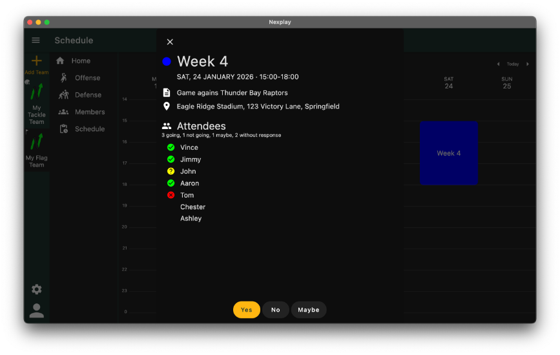The width and height of the screenshot is (560, 355).
Task: Click the attendees group icon
Action: (167, 127)
